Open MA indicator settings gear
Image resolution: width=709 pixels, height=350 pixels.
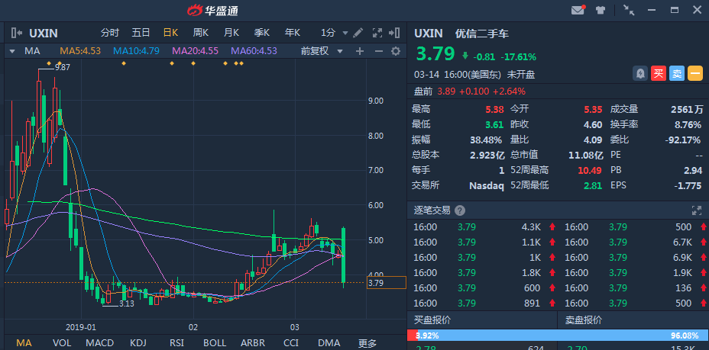point(396,51)
